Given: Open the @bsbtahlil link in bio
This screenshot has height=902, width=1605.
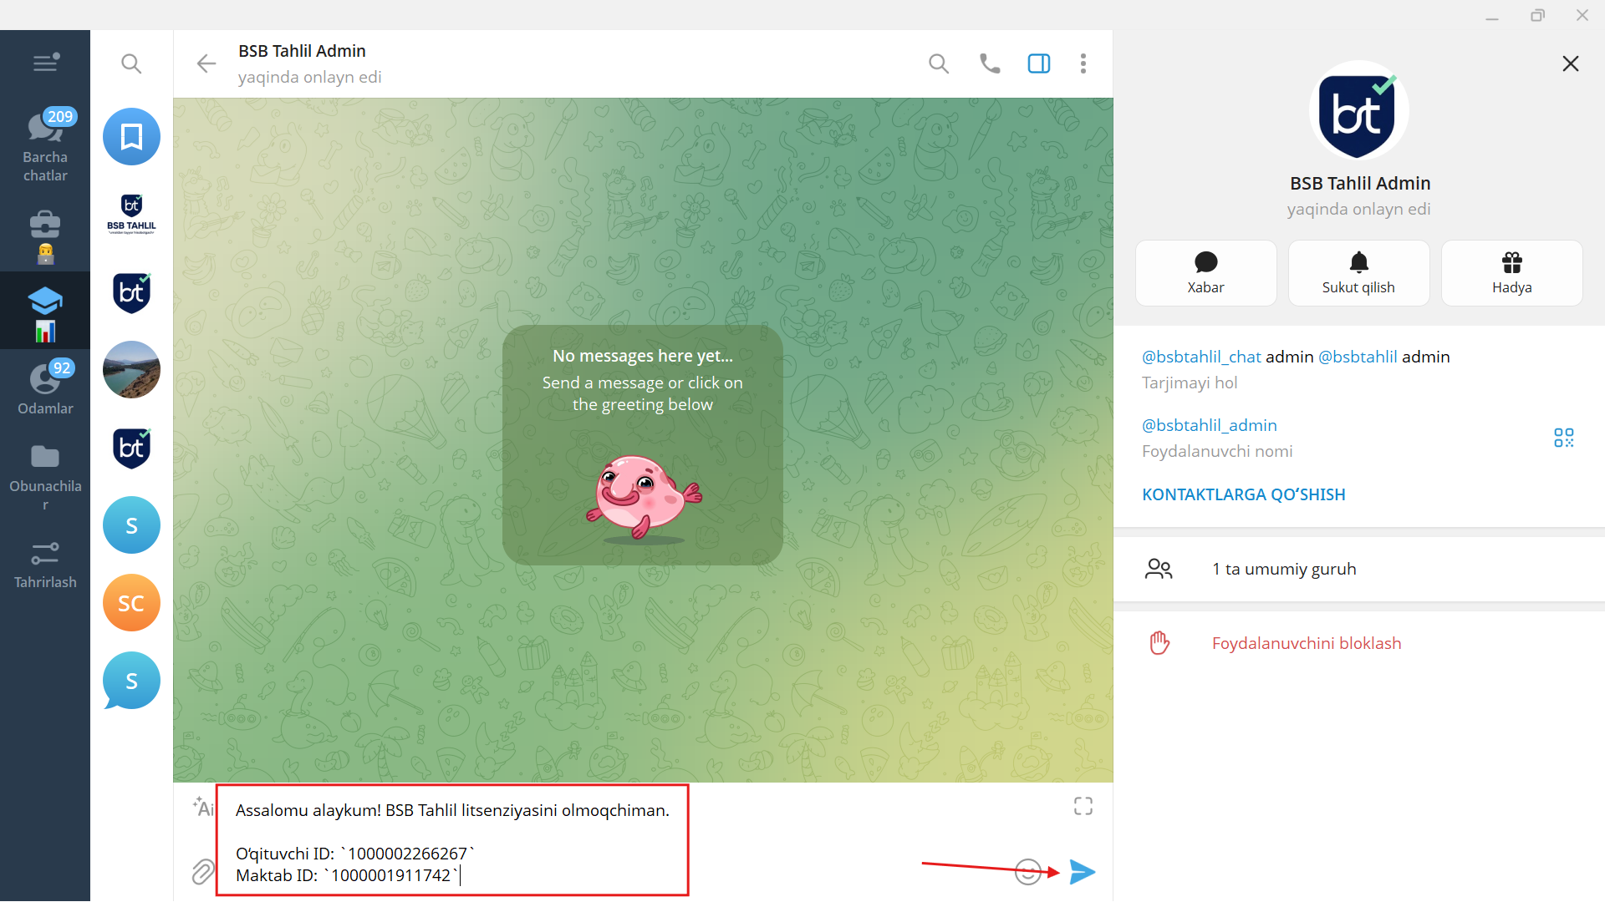Looking at the screenshot, I should [1358, 357].
